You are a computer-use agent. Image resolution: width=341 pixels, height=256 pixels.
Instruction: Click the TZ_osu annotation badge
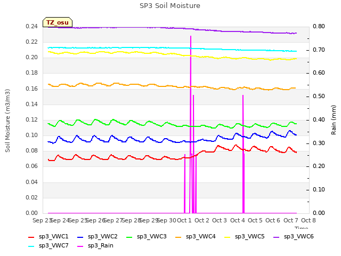(x=58, y=22)
